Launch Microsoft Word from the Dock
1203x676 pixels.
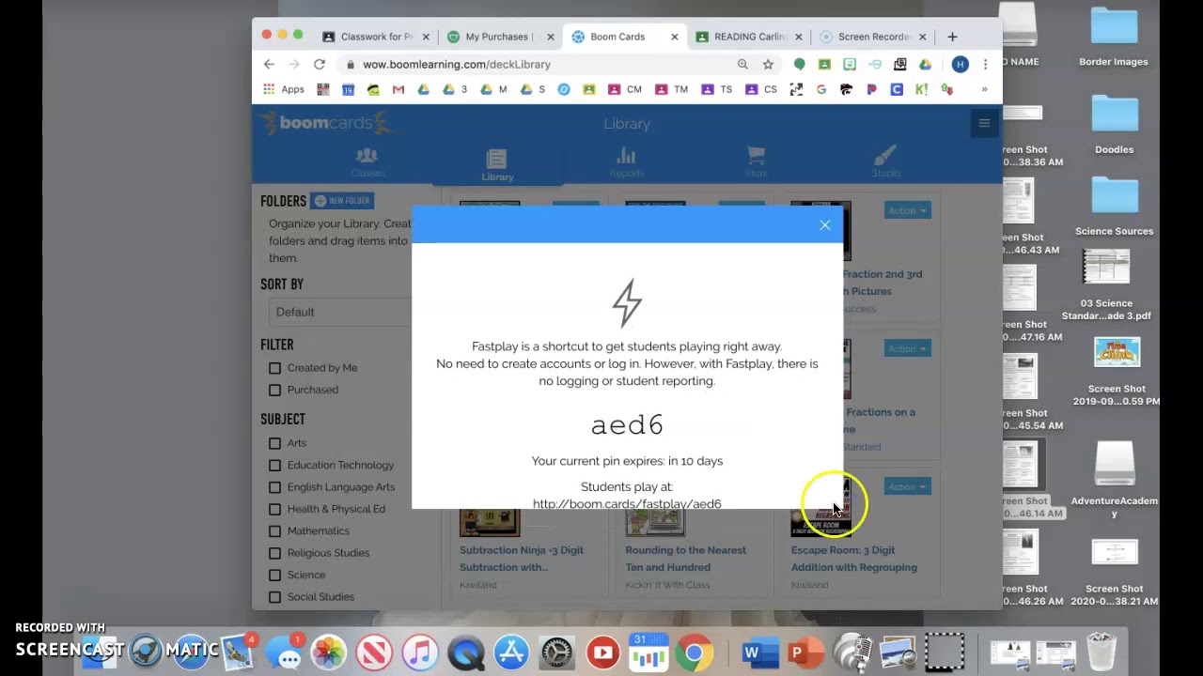pos(759,652)
